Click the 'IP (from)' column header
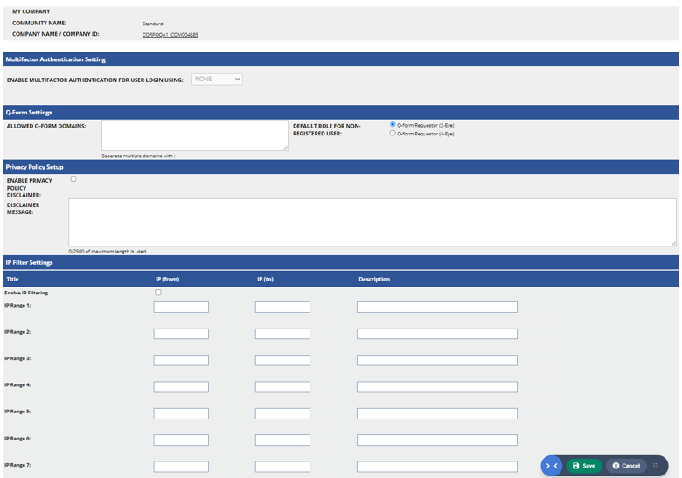 (168, 279)
